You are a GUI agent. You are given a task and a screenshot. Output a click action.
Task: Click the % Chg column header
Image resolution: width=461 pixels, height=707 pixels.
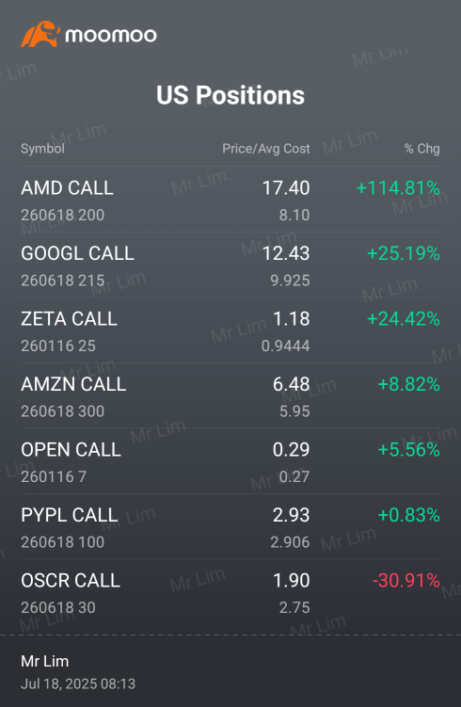tap(421, 149)
